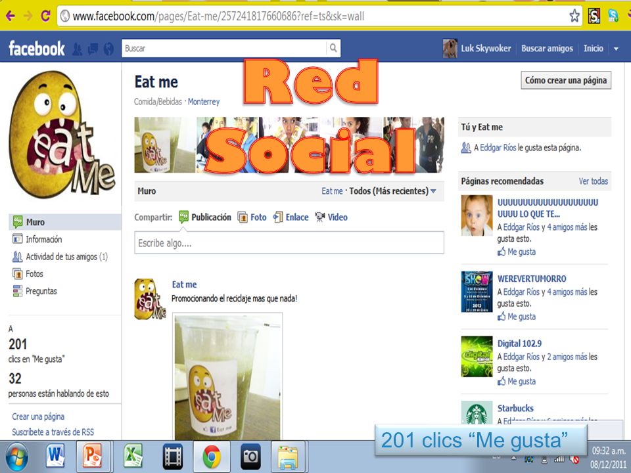Click the search magnifier icon

(333, 48)
